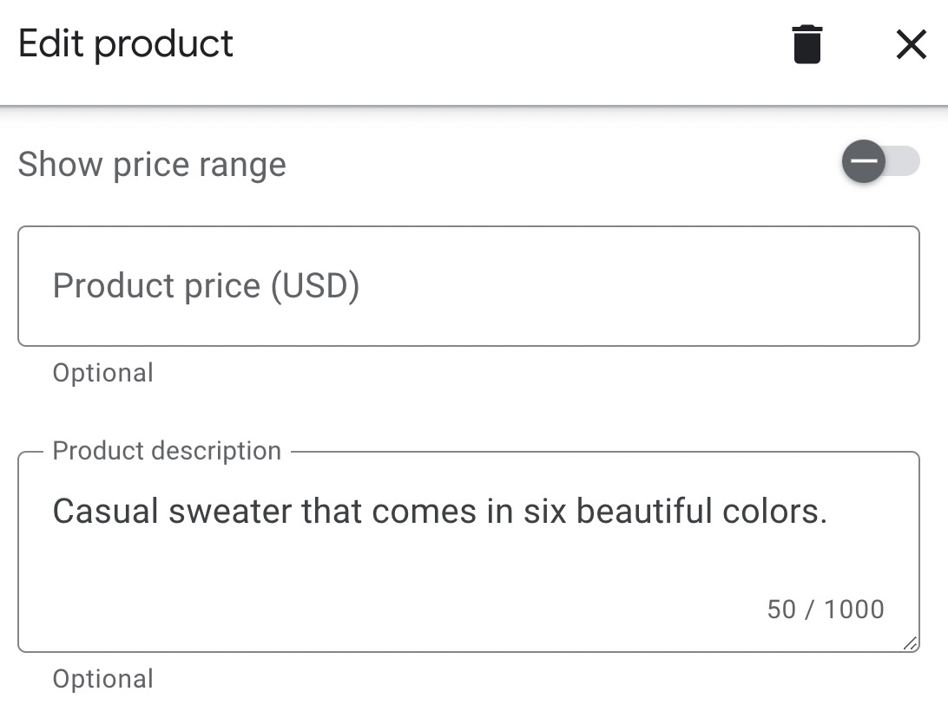Close the Edit product dialog
This screenshot has width=948, height=711.
point(911,45)
